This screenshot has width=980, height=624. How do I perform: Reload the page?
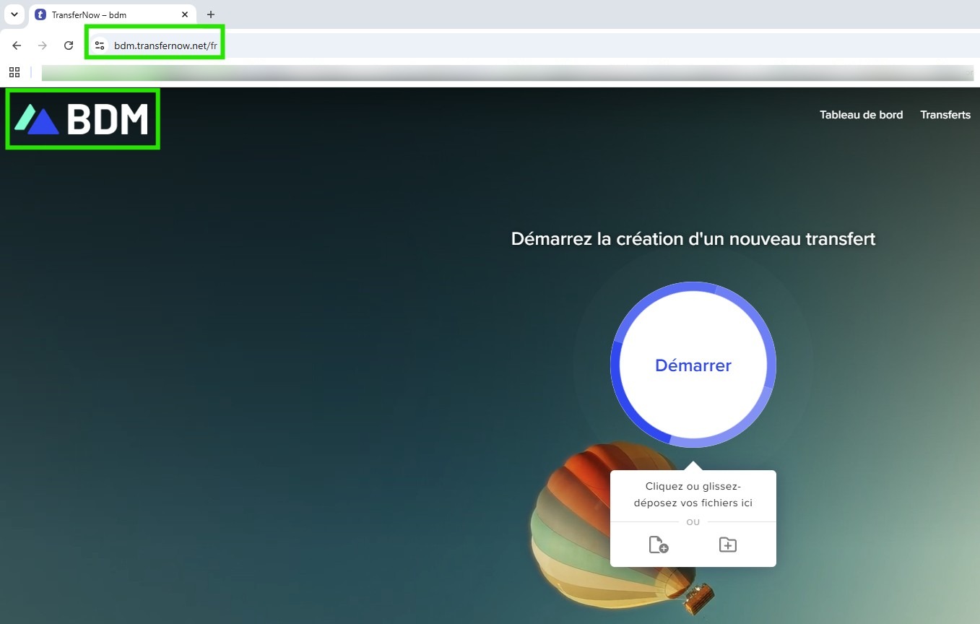tap(69, 45)
